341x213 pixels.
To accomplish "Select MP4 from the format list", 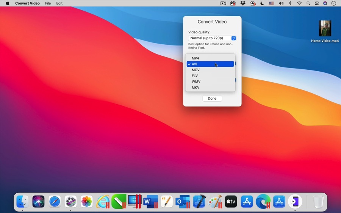I will [196, 58].
